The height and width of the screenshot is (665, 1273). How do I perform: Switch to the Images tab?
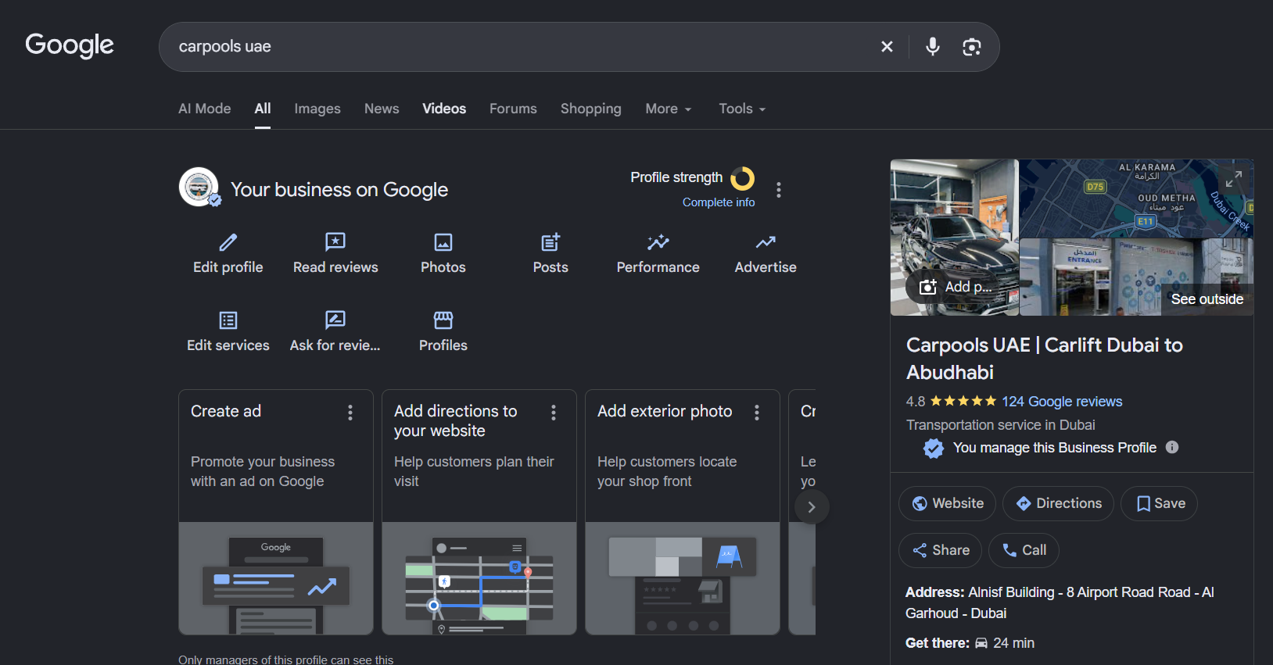pyautogui.click(x=317, y=109)
